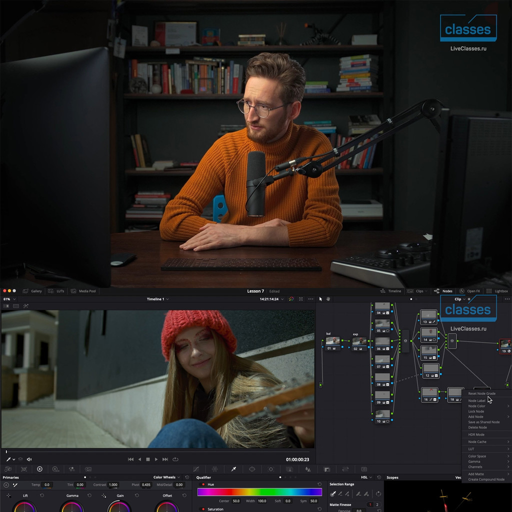Open the Sizing palette
Image resolution: width=512 pixels, height=512 pixels.
pos(345,469)
